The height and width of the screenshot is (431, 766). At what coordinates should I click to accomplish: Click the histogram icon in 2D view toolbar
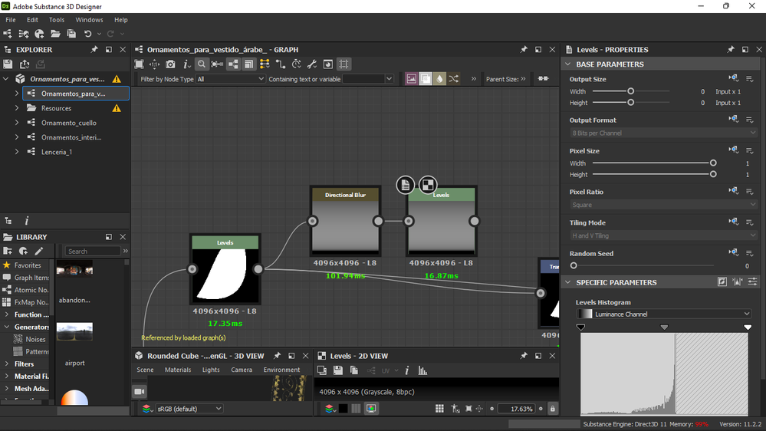[422, 371]
